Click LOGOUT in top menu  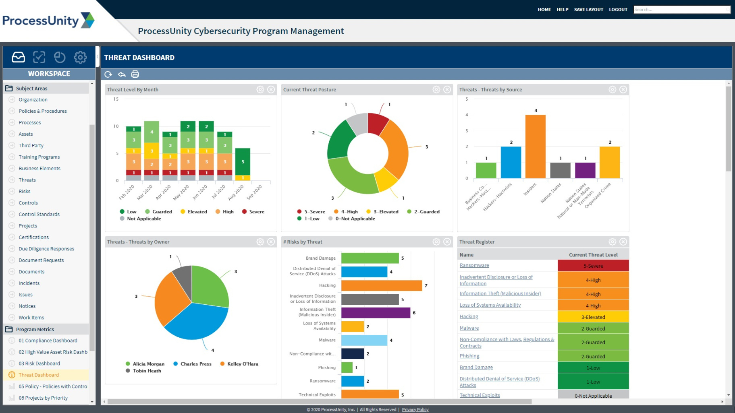[x=618, y=10]
